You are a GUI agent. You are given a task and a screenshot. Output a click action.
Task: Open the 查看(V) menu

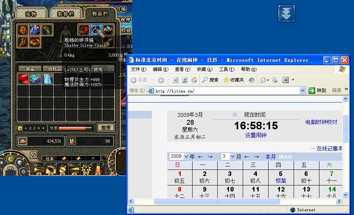[x=183, y=69]
